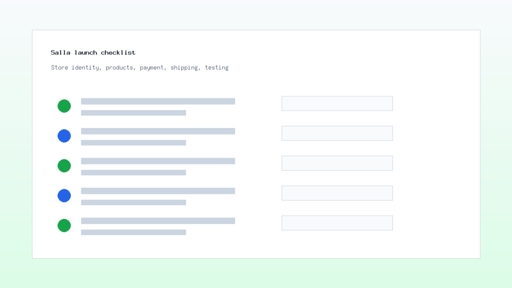Screen dimensions: 512x288
Task: Focus the input box in the third checklist row
Action: click(337, 163)
